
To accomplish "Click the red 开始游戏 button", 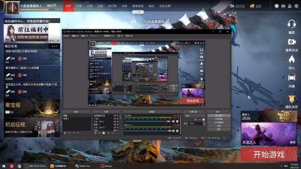I will point(269,154).
